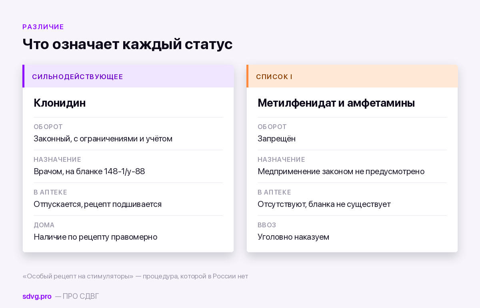Screen dimensions: 480x308
Task: Select the 'Метилфенидат и амфетамины' card title
Action: [x=336, y=103]
